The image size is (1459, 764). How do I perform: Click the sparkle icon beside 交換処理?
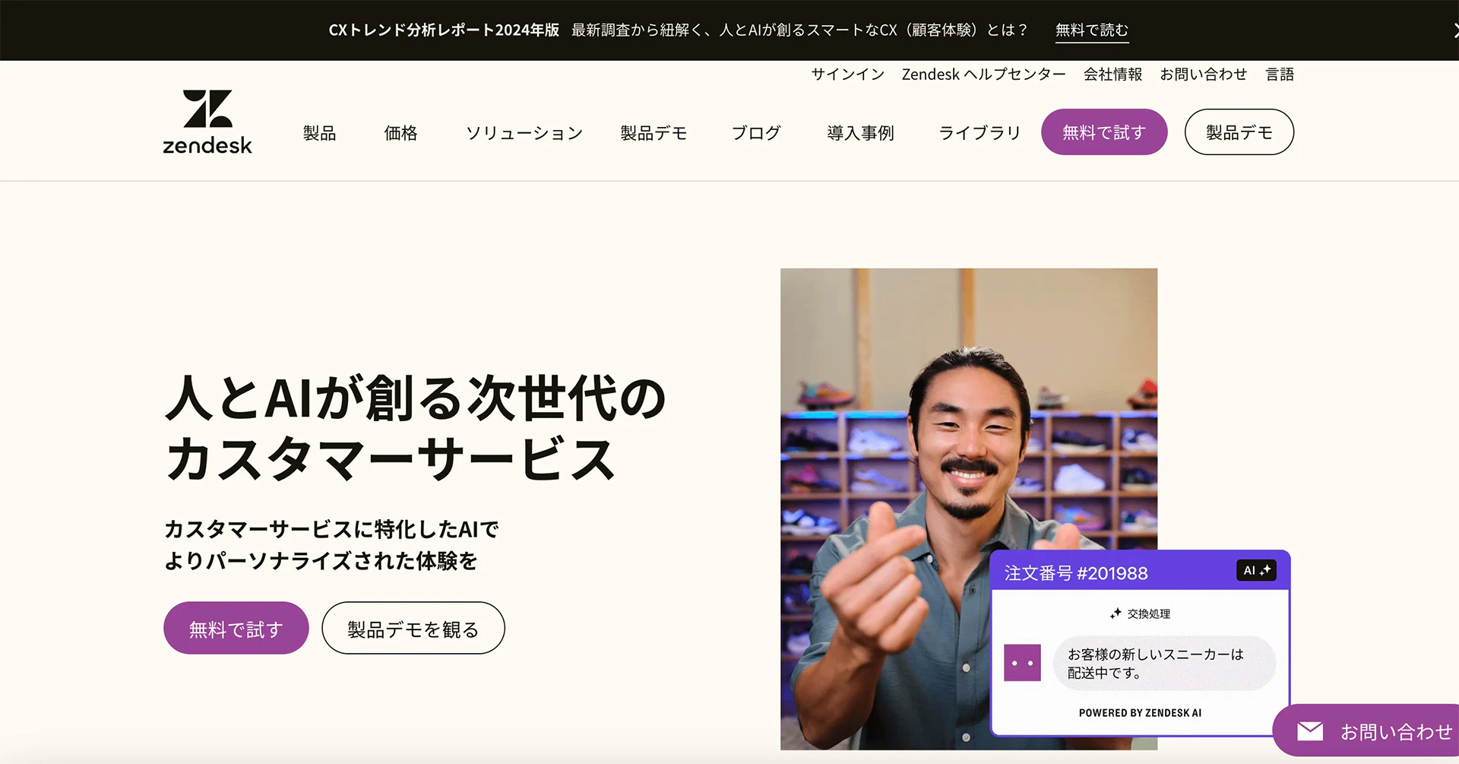[x=1116, y=613]
